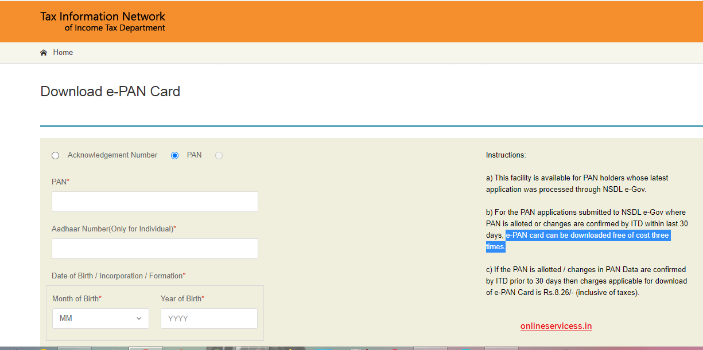Click the Tax Information Network logo
Image resolution: width=703 pixels, height=350 pixels.
(x=102, y=21)
